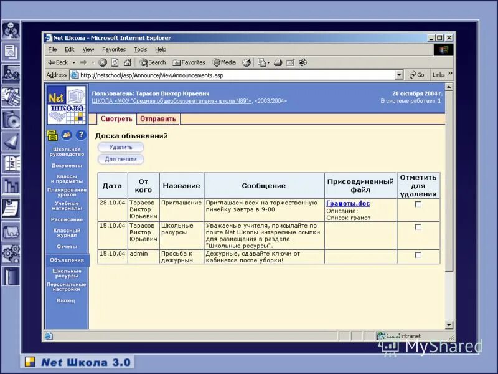Open Классный журнал in sidebar
This screenshot has width=498, height=374.
coord(67,233)
